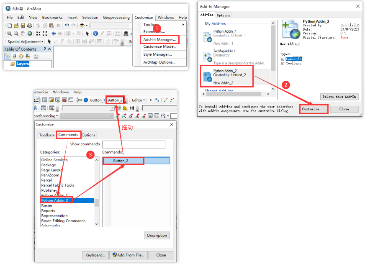The width and height of the screenshot is (365, 264).
Task: Switch to Options tab in Add-In Manager
Action: 223,15
